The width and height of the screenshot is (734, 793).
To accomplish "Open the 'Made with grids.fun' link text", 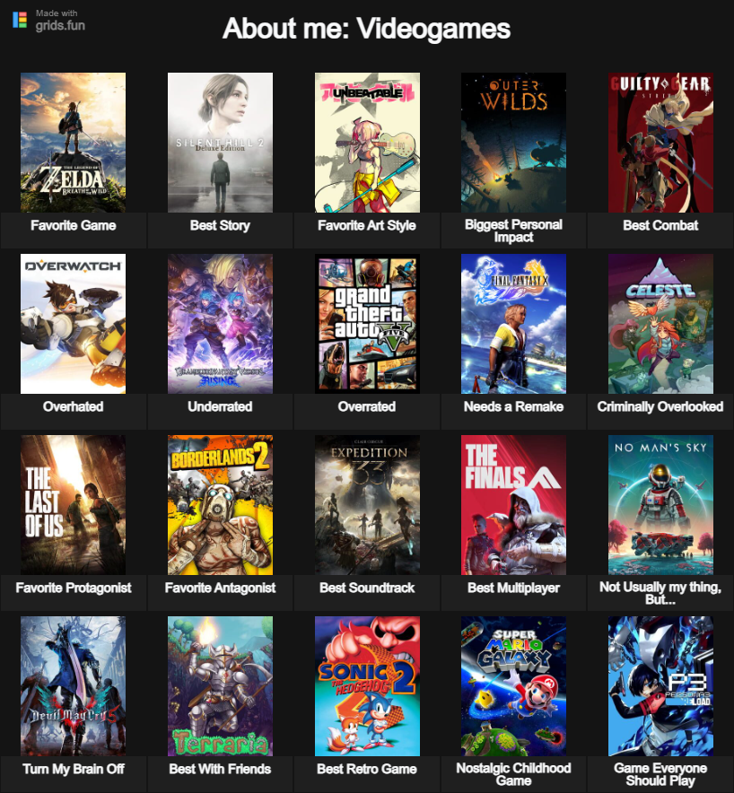I will pos(60,21).
